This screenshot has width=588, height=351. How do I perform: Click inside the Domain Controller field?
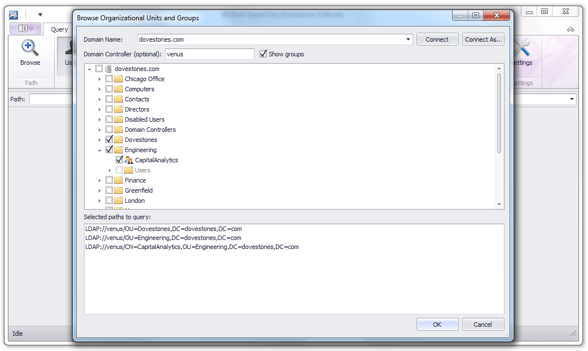209,54
